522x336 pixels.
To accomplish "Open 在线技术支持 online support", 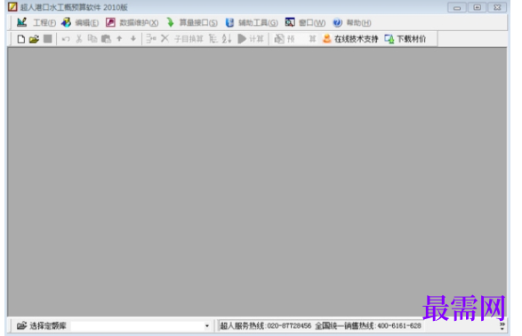I will click(x=350, y=39).
